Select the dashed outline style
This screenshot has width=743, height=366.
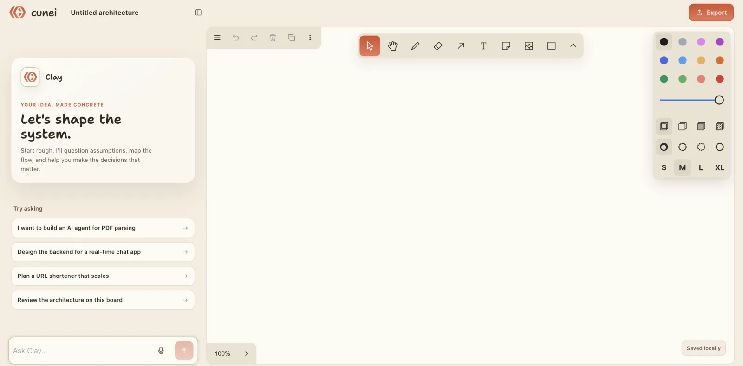[683, 147]
